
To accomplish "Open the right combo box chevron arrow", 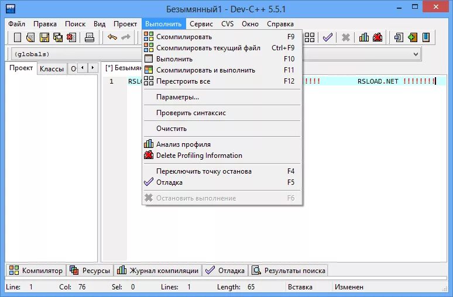I will click(416, 54).
